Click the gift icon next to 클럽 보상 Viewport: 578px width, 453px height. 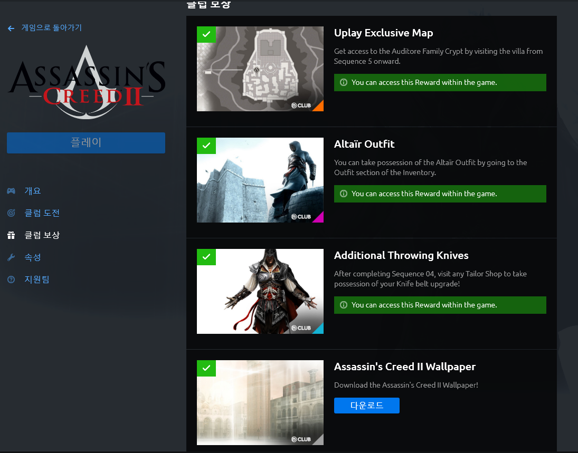11,235
